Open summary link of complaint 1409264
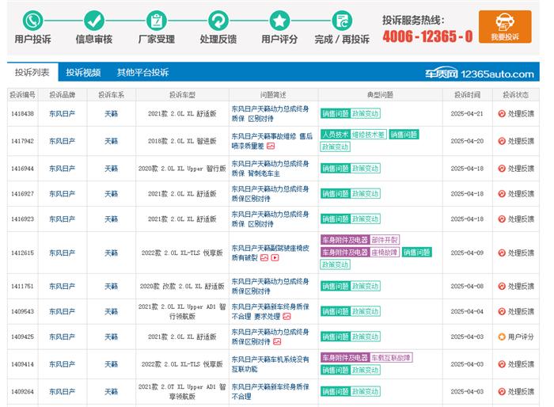554x407 pixels. (271, 391)
